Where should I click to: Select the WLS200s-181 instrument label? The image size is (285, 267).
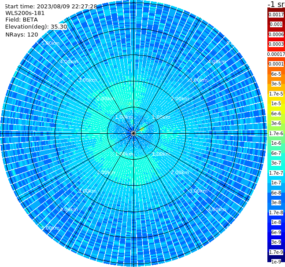coord(25,13)
